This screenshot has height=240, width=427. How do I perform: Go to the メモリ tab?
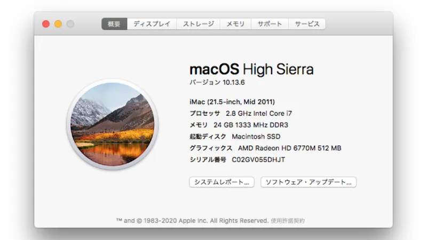click(235, 24)
